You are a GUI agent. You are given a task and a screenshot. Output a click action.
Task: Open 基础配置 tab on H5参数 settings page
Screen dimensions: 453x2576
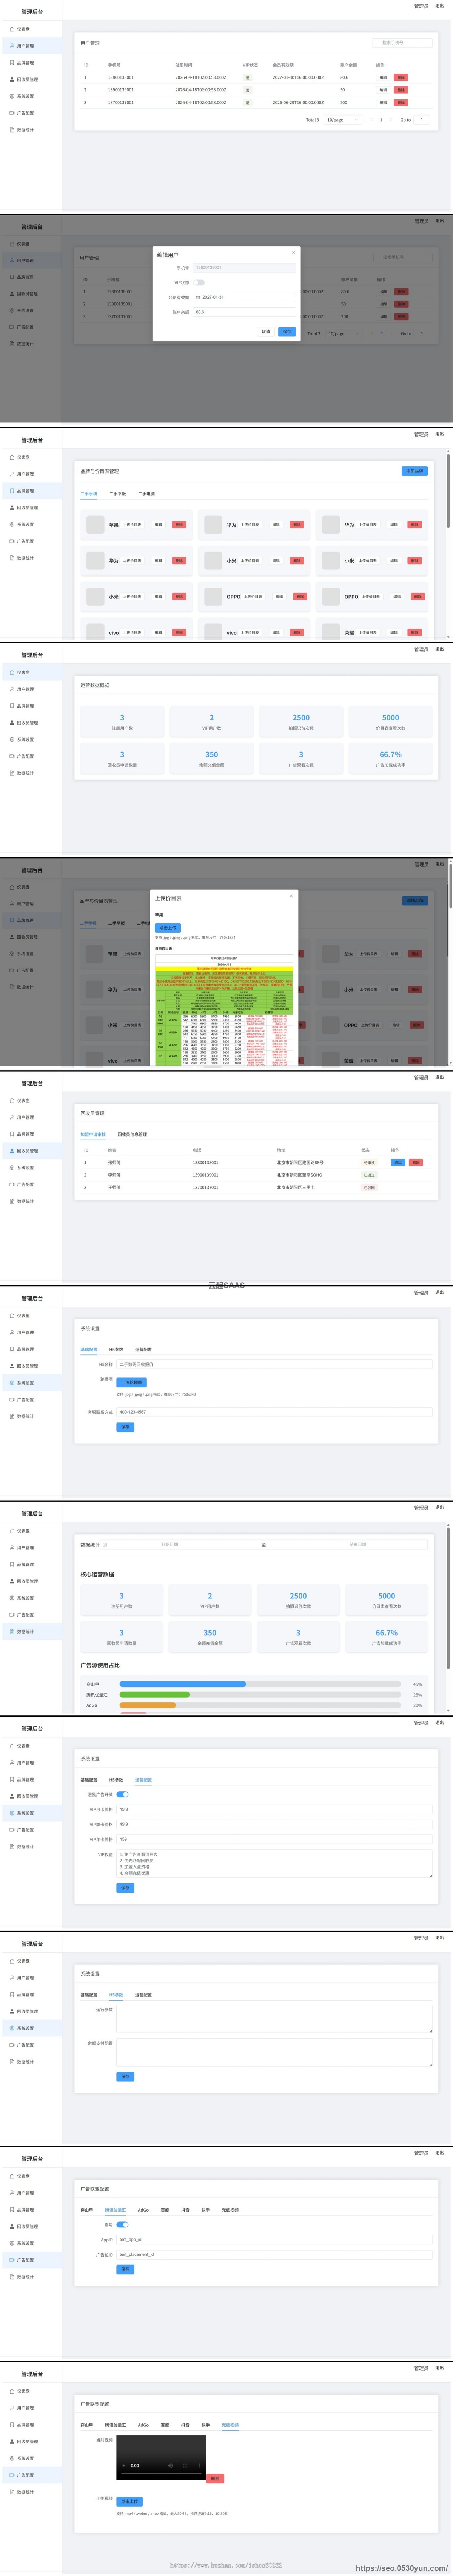(89, 1995)
